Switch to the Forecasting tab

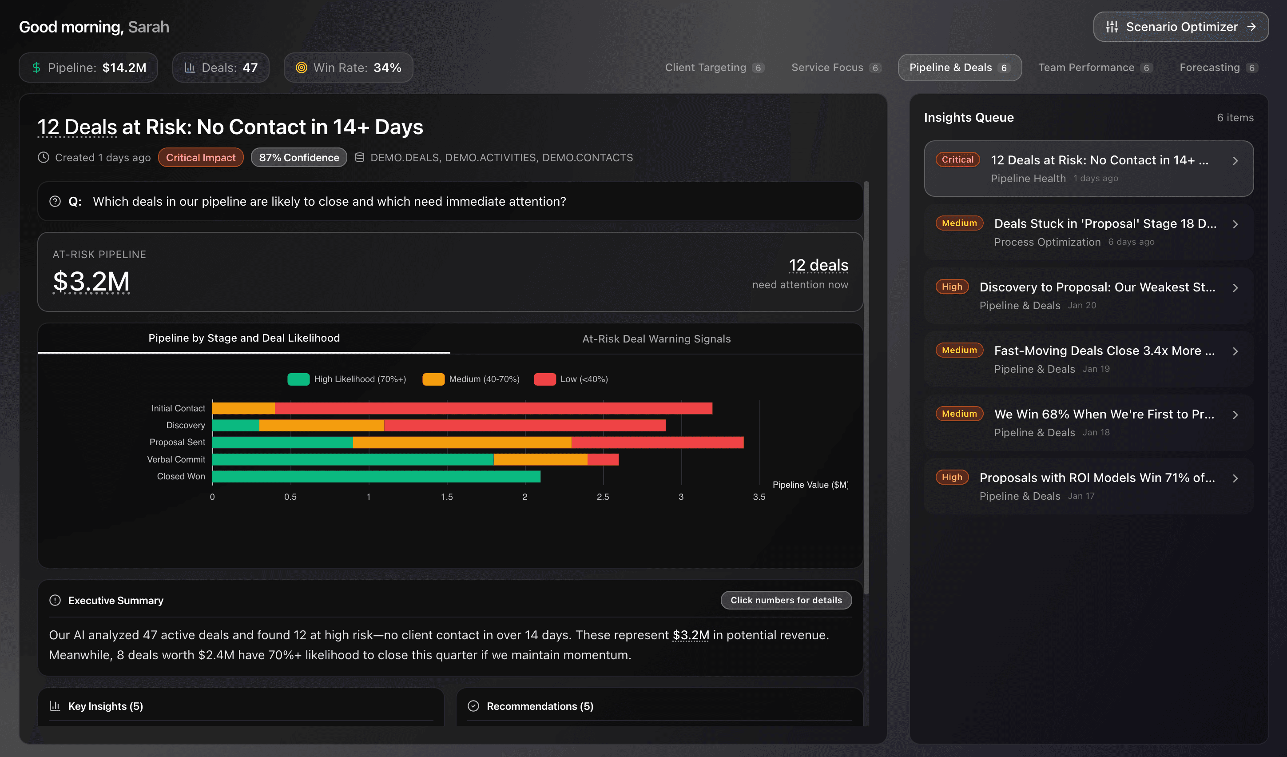coord(1216,67)
